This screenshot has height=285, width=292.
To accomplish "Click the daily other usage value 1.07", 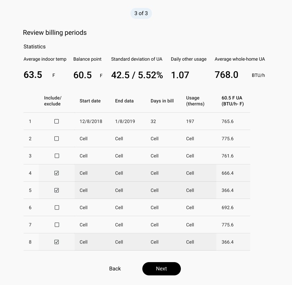I will (x=180, y=75).
